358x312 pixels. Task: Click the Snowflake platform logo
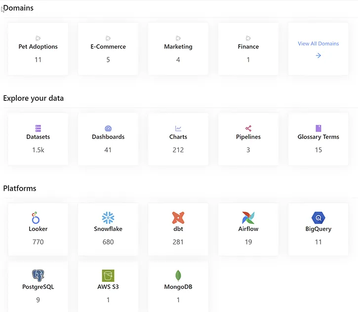pyautogui.click(x=108, y=218)
